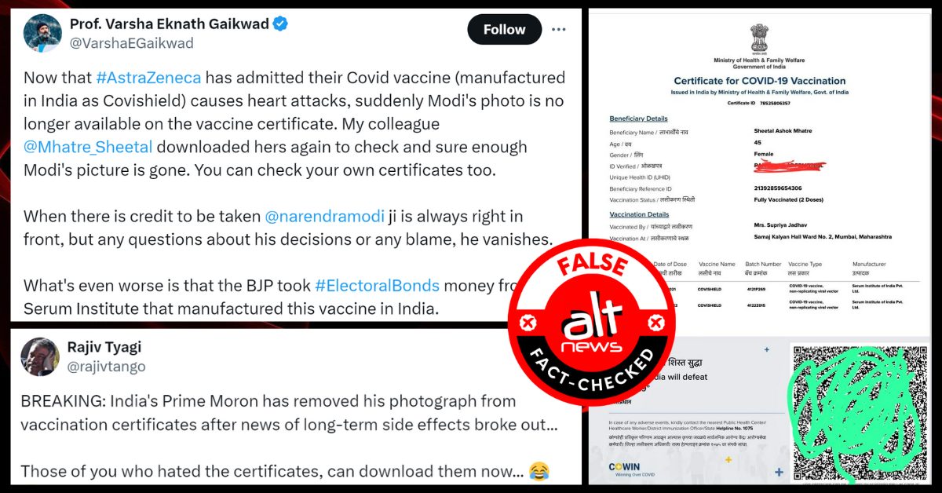Click the laughing emoji in Rajiv's tweet
Image resolution: width=942 pixels, height=493 pixels.
pyautogui.click(x=539, y=471)
